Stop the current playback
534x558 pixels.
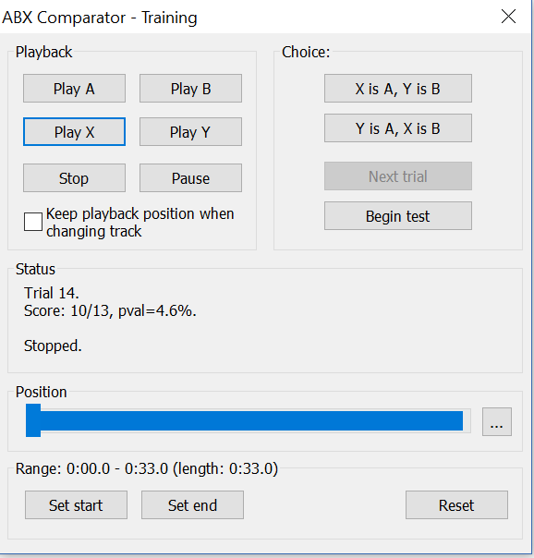(x=74, y=178)
